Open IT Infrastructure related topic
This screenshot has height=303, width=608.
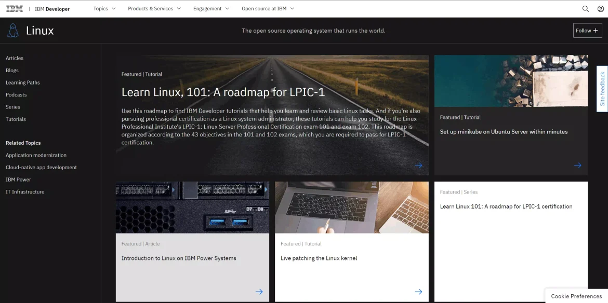pyautogui.click(x=25, y=191)
